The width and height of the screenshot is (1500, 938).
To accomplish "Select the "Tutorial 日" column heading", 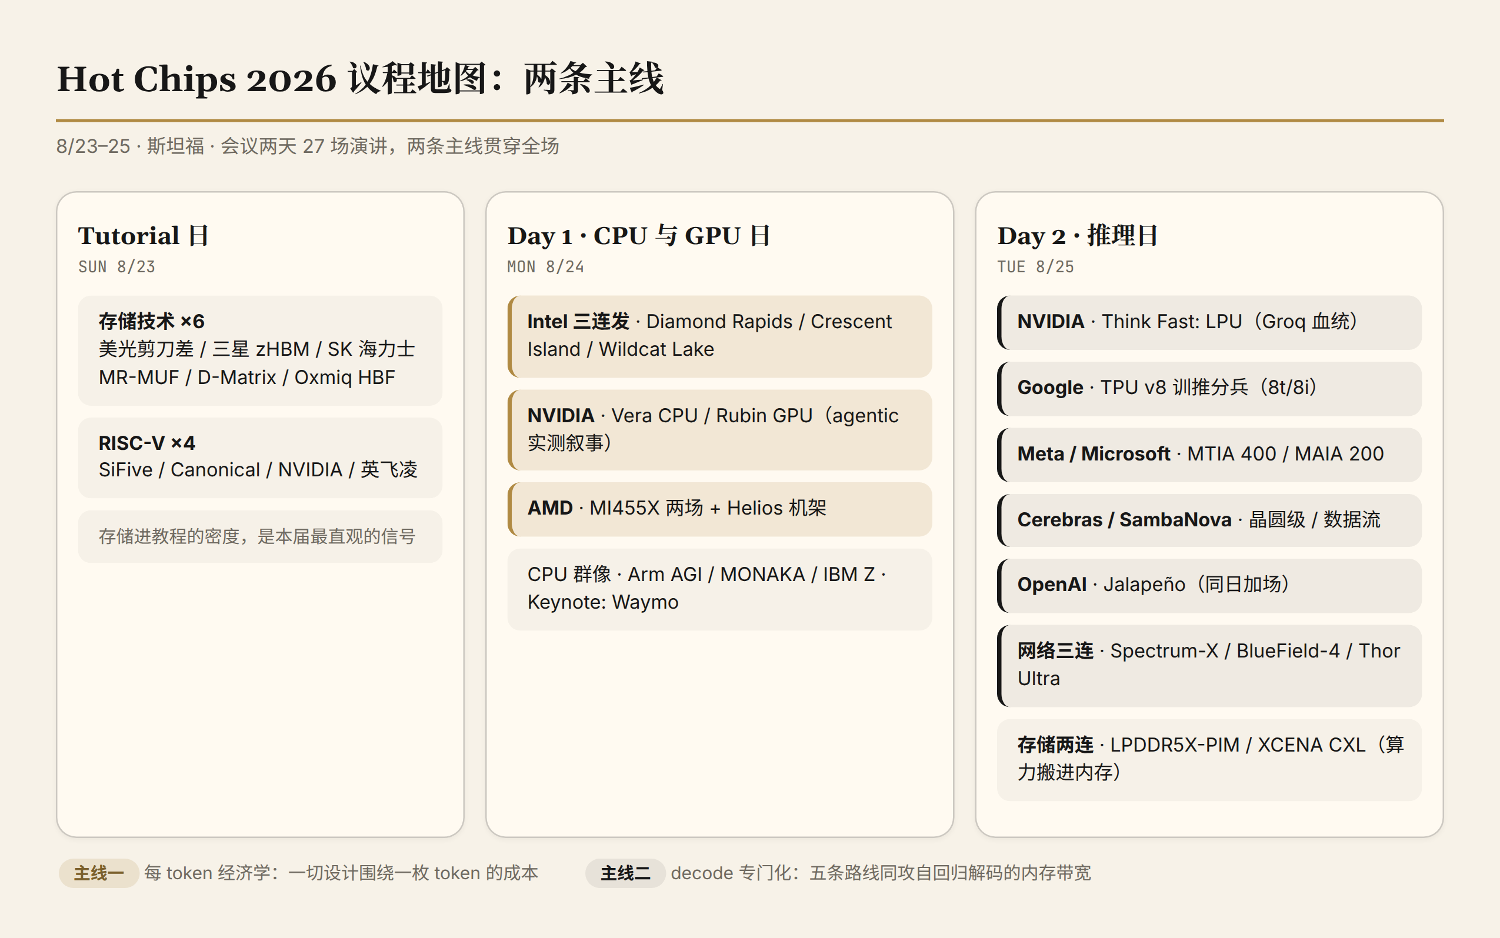I will pyautogui.click(x=144, y=236).
